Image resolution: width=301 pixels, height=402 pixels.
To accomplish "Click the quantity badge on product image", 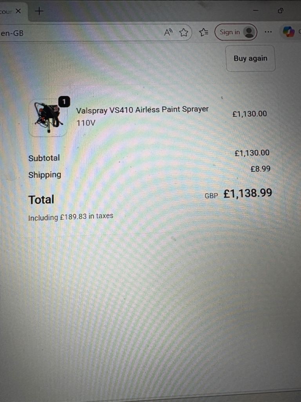I will click(x=64, y=102).
